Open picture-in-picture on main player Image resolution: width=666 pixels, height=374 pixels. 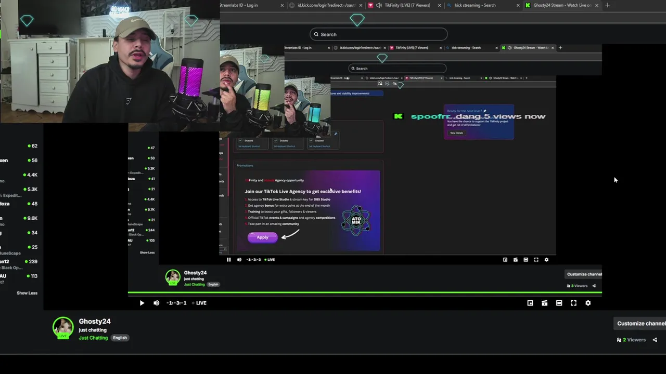click(530, 303)
